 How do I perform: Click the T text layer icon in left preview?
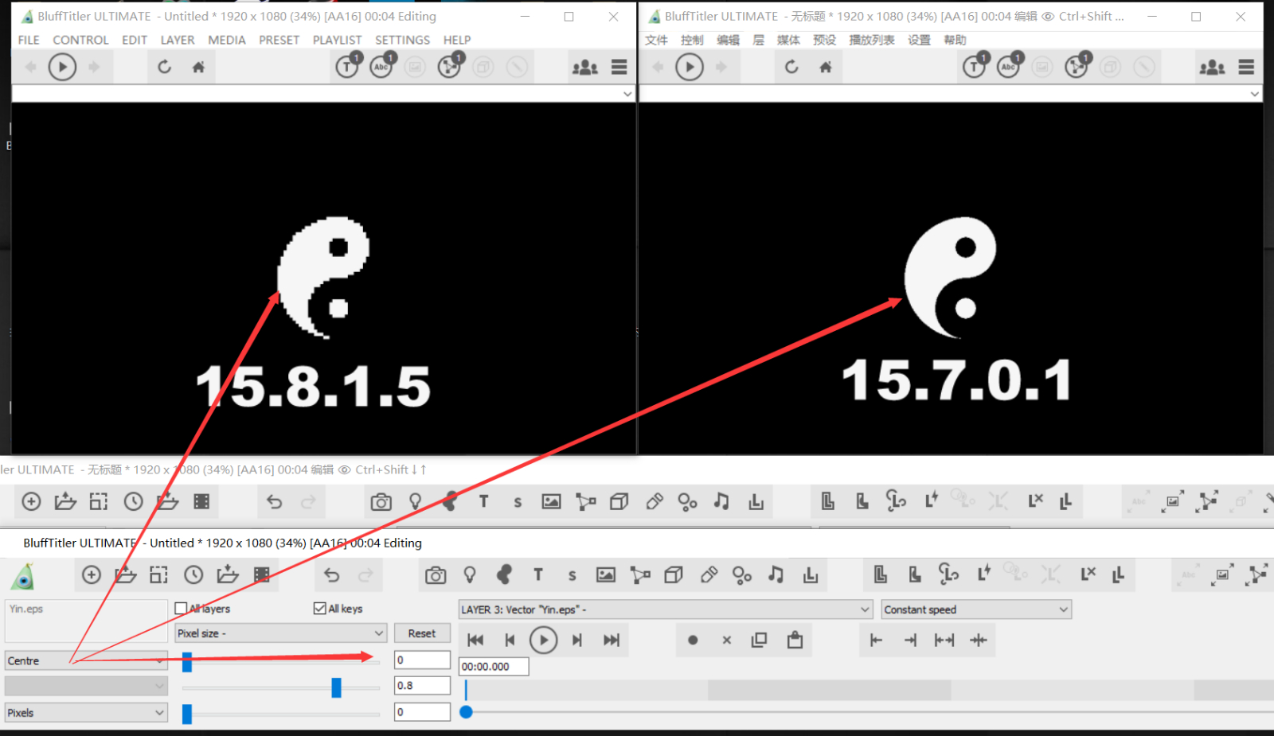[347, 66]
